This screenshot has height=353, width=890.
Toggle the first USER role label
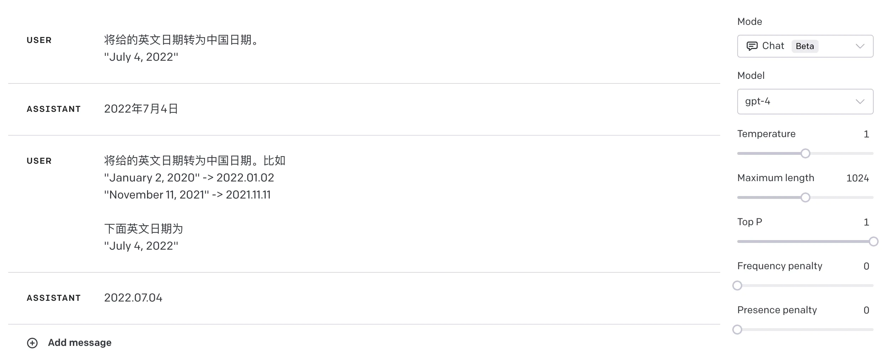[x=39, y=40]
